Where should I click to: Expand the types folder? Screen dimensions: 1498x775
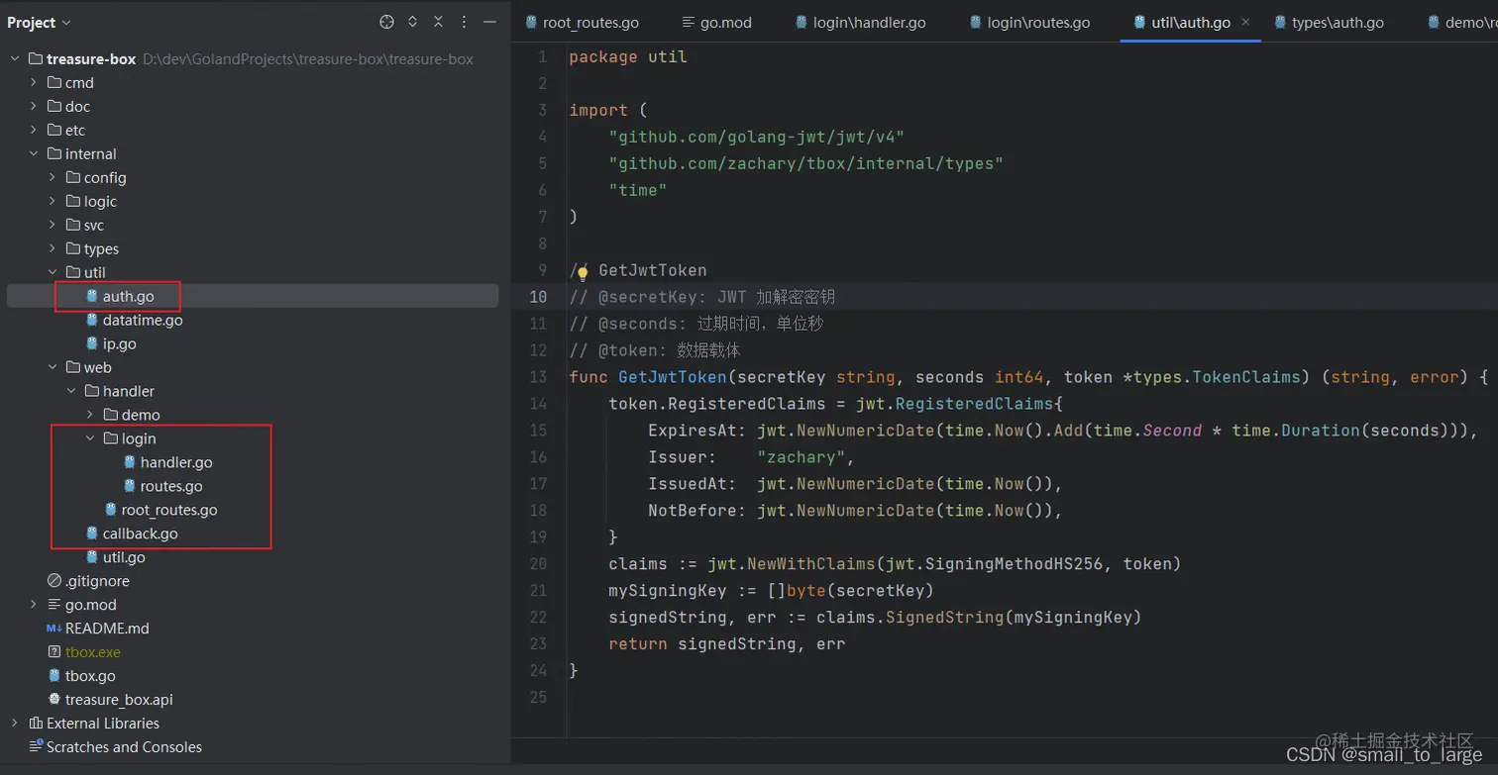tap(53, 249)
